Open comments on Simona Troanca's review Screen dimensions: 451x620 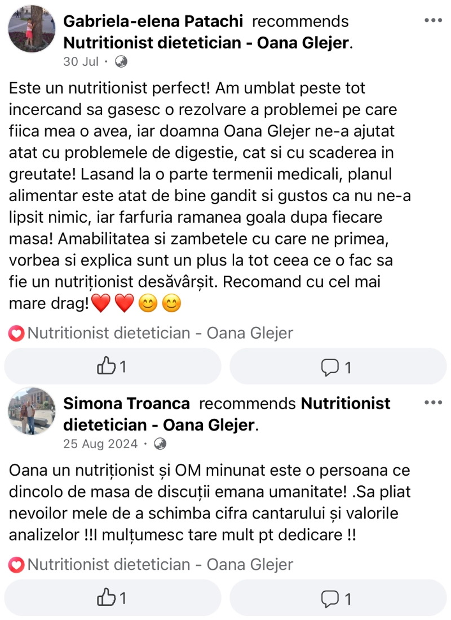(x=337, y=598)
